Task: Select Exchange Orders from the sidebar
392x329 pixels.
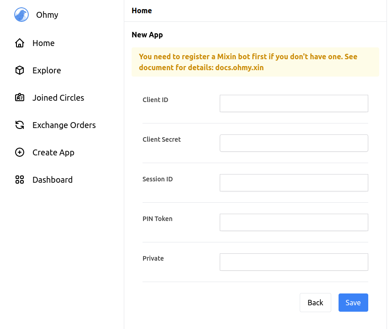Action: (64, 125)
